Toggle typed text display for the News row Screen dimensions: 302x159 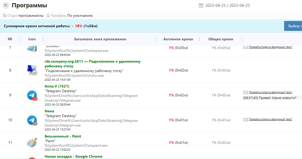(270, 119)
